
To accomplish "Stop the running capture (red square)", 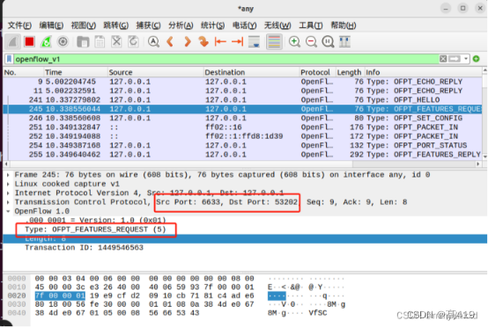I will [x=30, y=41].
